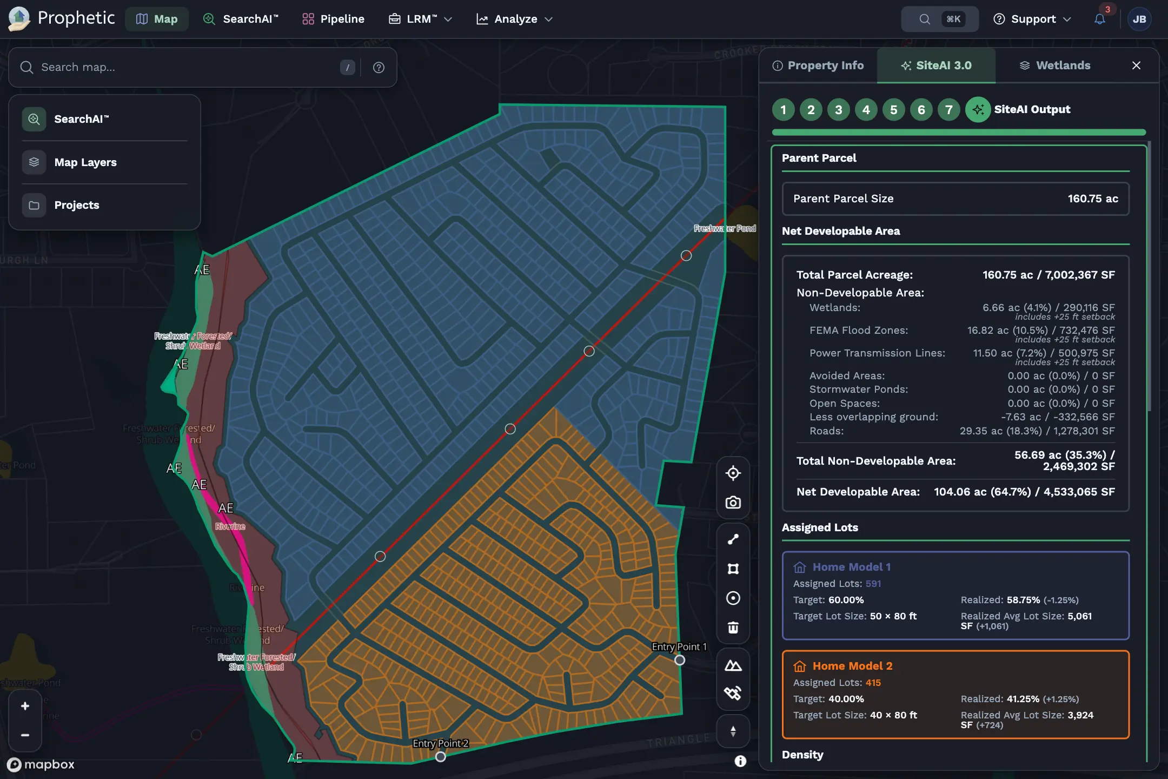Select the Home Model 1 card

click(x=955, y=596)
